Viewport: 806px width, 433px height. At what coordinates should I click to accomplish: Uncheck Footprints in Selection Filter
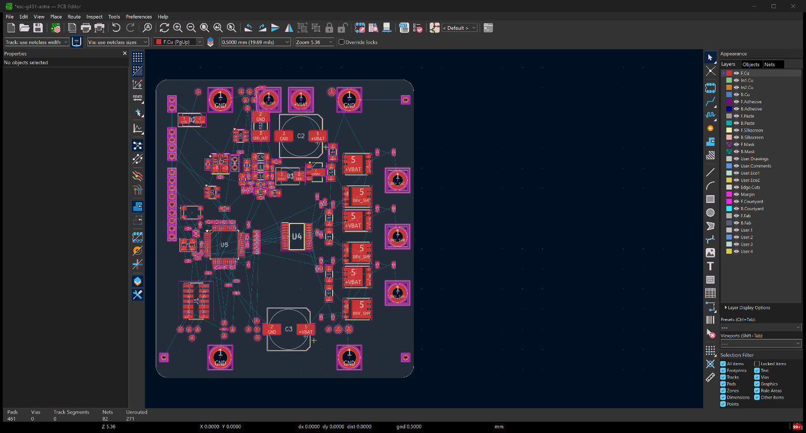[723, 370]
